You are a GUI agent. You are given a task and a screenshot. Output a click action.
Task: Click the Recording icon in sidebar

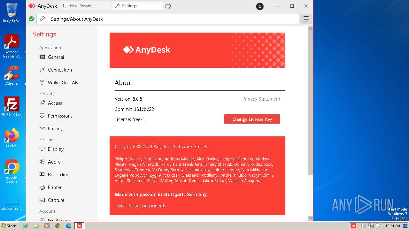click(42, 174)
